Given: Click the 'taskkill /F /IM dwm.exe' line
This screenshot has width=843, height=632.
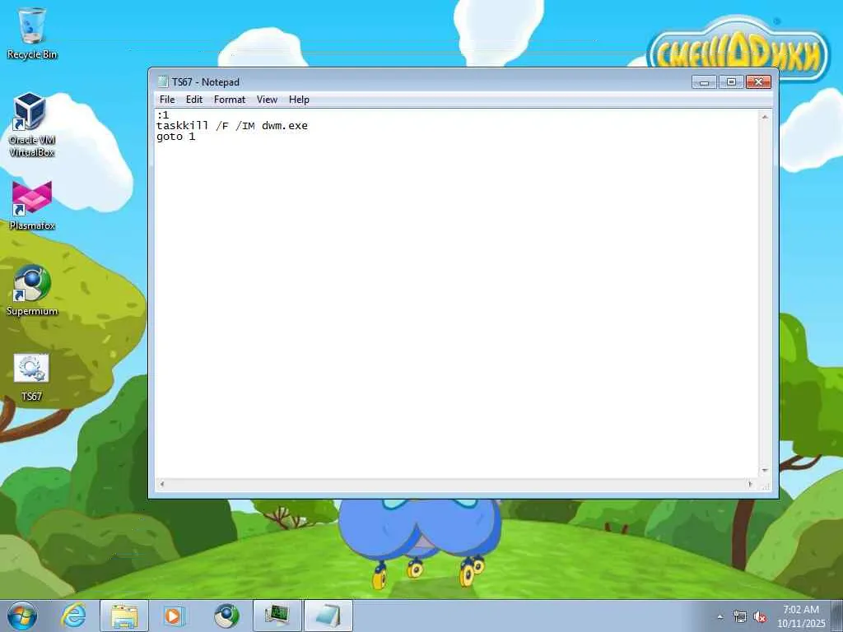Looking at the screenshot, I should (x=231, y=126).
